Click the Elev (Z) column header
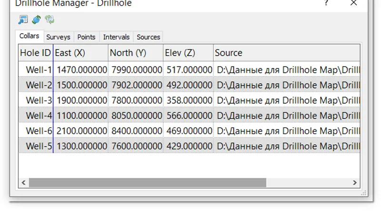The width and height of the screenshot is (381, 214). 188,53
